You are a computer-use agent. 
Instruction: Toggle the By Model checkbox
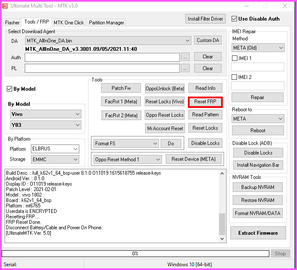[9, 89]
